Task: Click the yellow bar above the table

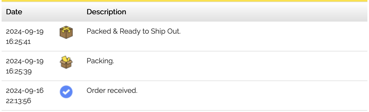Action: [x=184, y=1]
